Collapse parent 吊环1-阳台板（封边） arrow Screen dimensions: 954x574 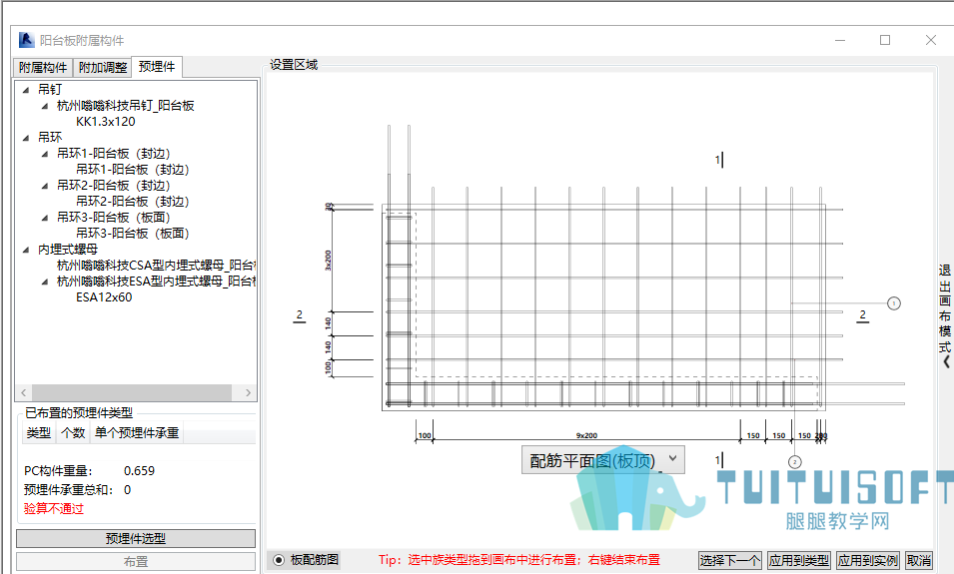pyautogui.click(x=44, y=154)
